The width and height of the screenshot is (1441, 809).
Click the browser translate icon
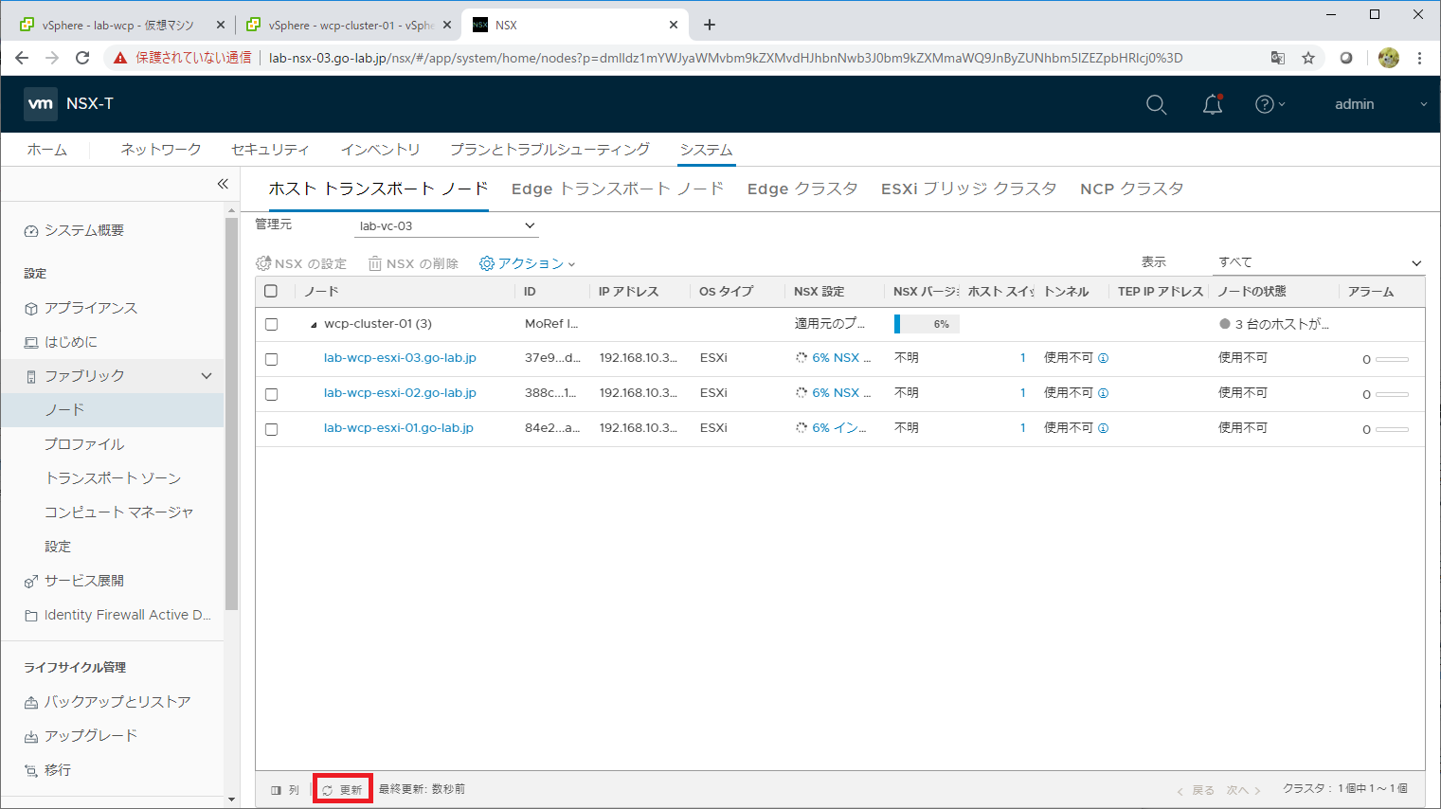[x=1278, y=58]
